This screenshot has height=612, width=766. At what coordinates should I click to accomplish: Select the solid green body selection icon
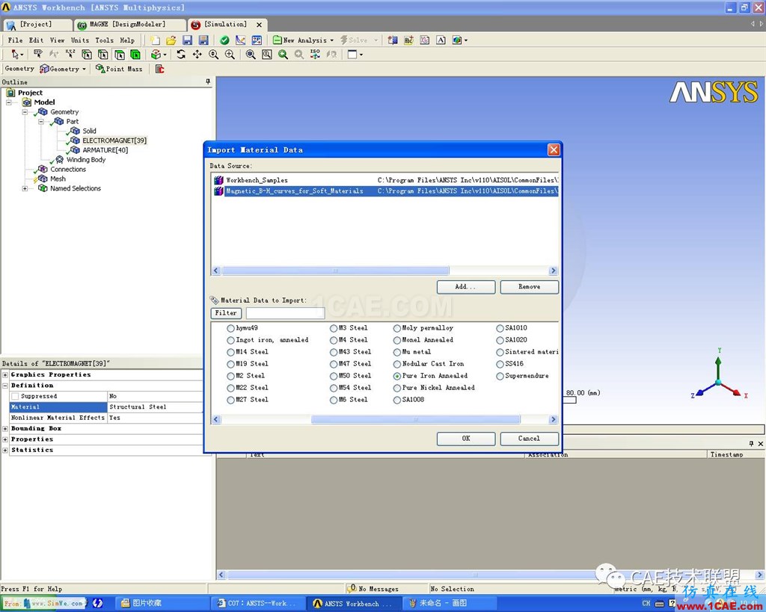135,54
